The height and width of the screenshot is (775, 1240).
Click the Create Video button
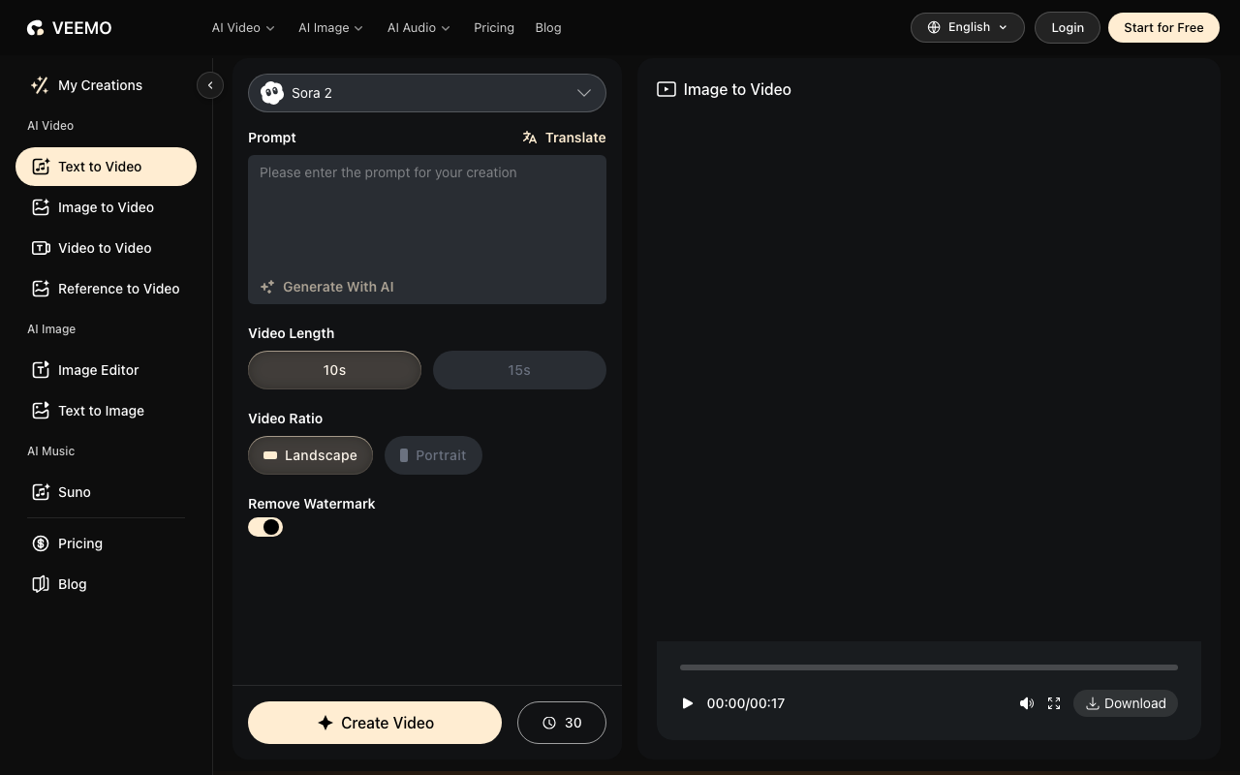(x=375, y=723)
